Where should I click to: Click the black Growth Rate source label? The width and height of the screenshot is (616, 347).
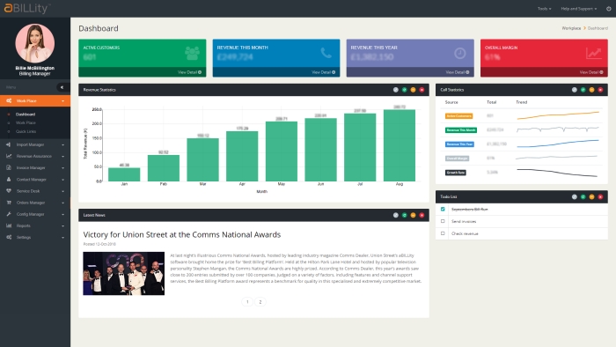[456, 173]
